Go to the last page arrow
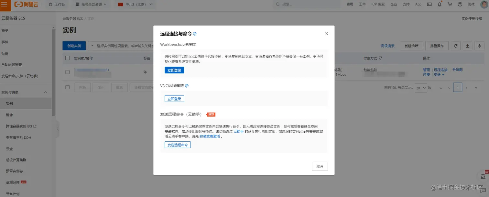The width and height of the screenshot is (489, 197). coord(476,88)
